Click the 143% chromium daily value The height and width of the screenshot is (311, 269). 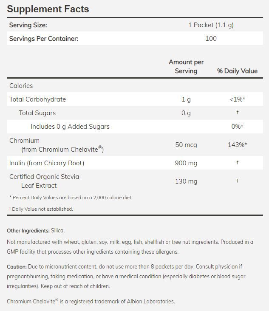237,145
